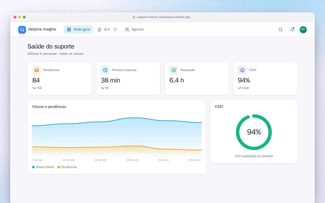Go to the Agentes tab
The height and width of the screenshot is (203, 325).
[x=134, y=29]
